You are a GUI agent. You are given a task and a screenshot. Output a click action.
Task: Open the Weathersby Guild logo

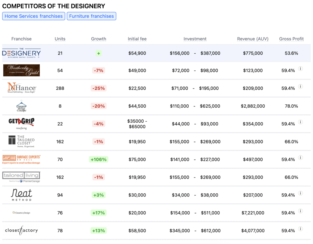[x=21, y=70]
